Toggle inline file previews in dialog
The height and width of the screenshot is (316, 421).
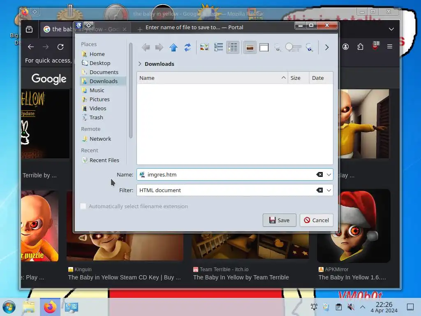click(250, 48)
